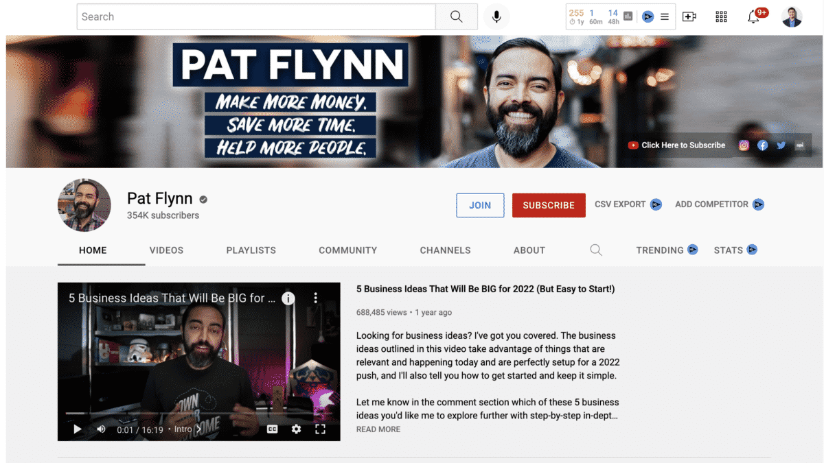824x463 pixels.
Task: Open the Twitter link on banner
Action: [781, 145]
